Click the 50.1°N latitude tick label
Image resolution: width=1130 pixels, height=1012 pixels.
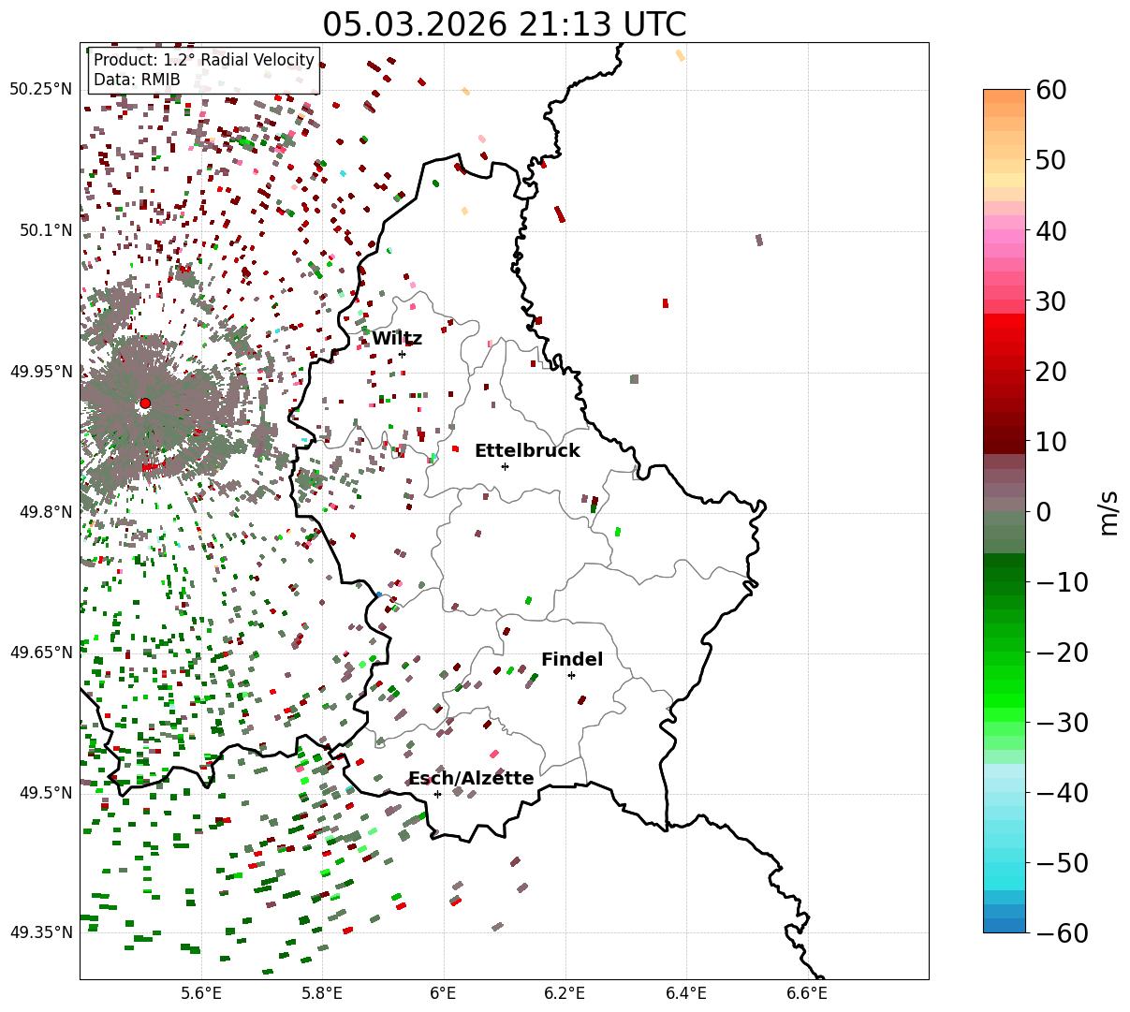pyautogui.click(x=45, y=230)
